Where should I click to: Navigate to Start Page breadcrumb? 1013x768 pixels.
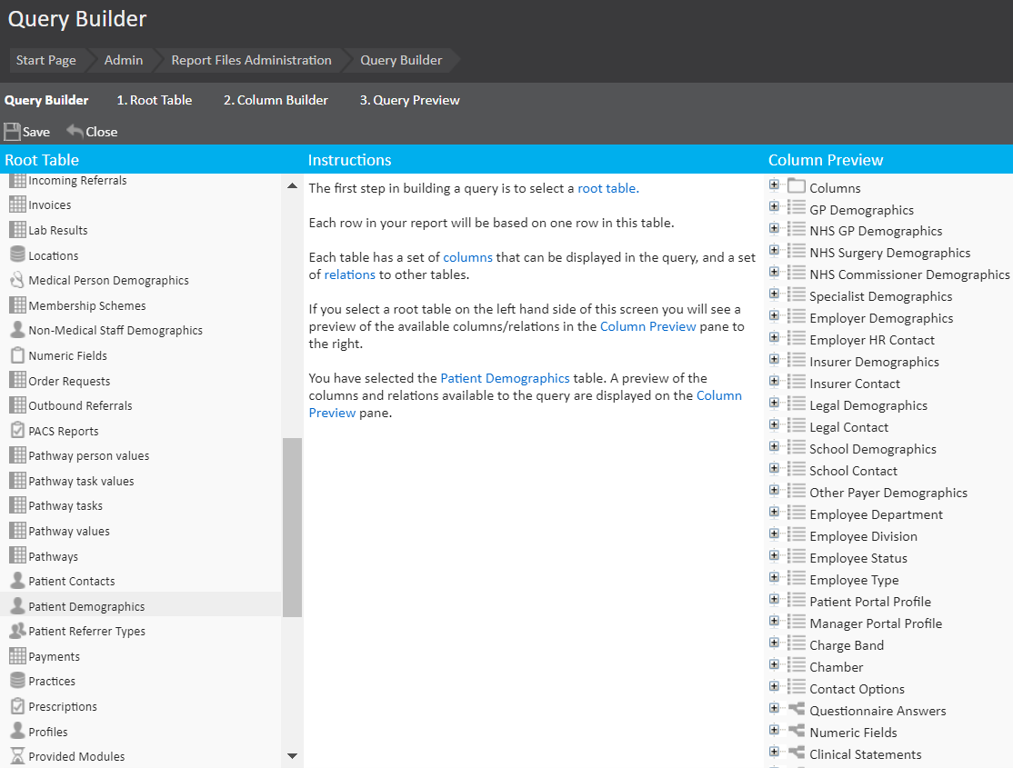coord(45,60)
